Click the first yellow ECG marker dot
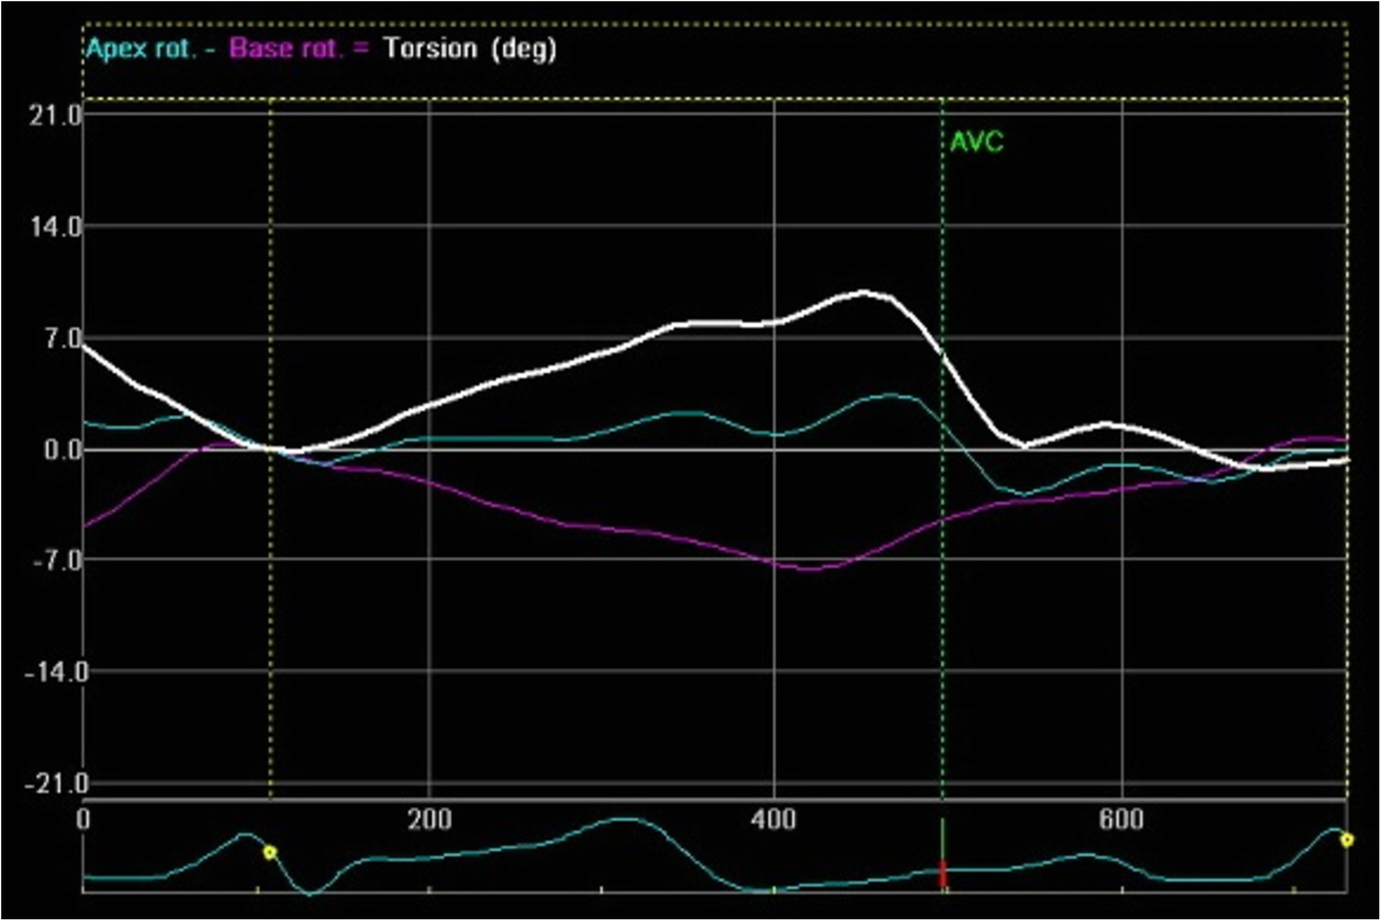Screen dimensions: 1381x921 tap(270, 852)
